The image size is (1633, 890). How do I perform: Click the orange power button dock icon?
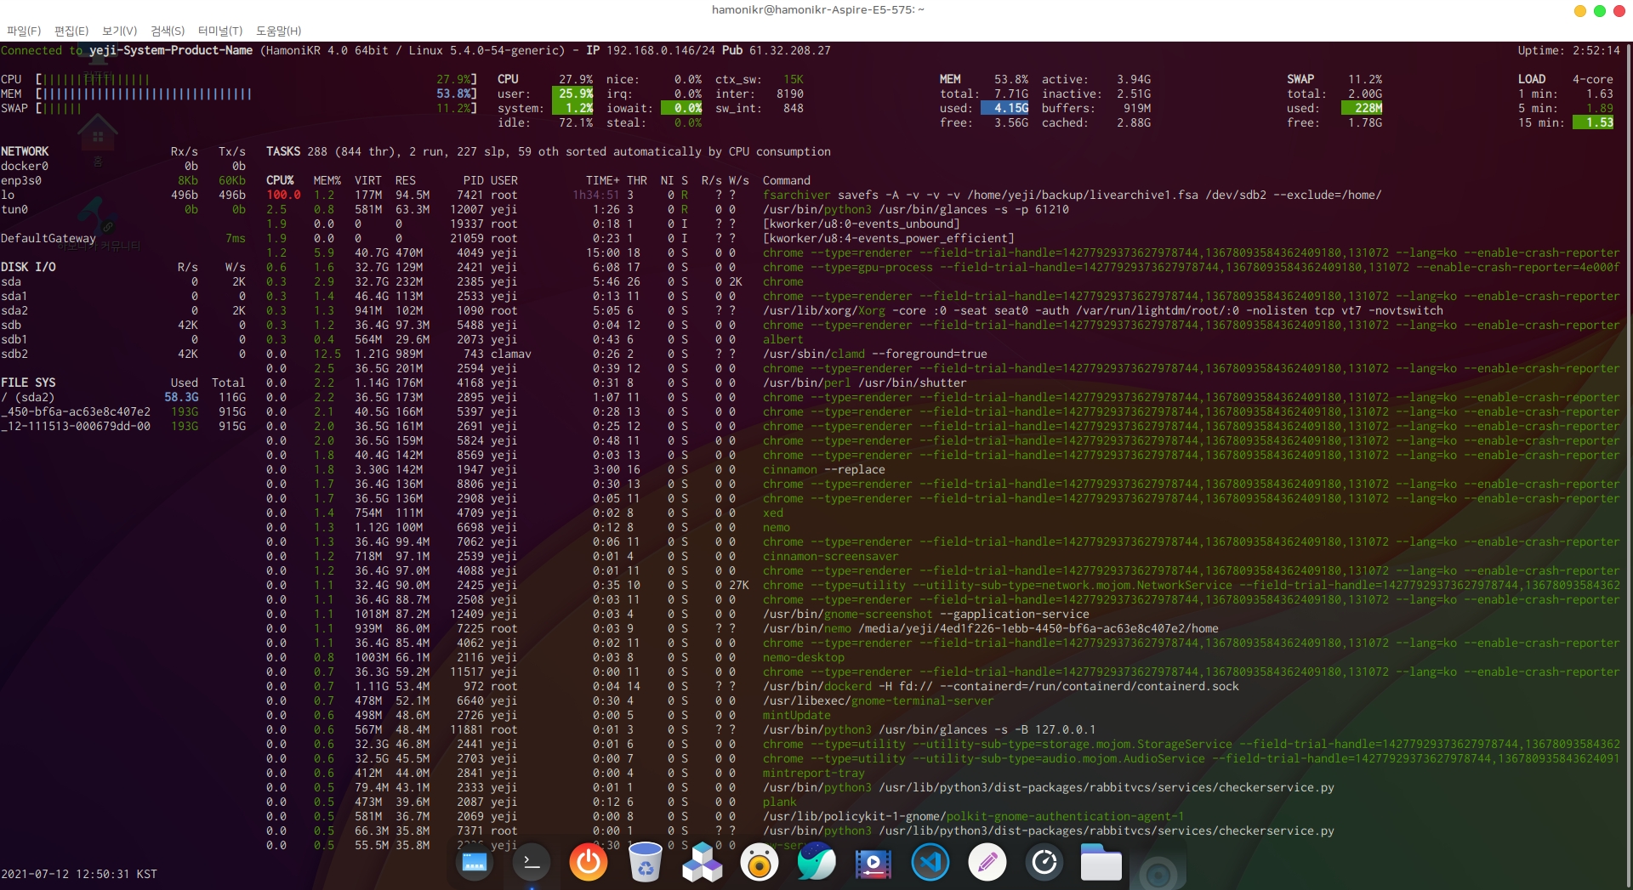click(x=589, y=863)
